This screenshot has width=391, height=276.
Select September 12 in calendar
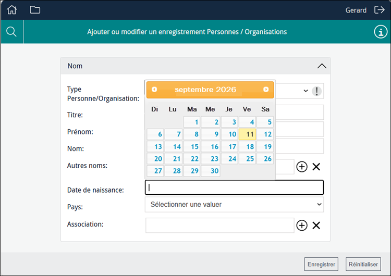pos(265,134)
